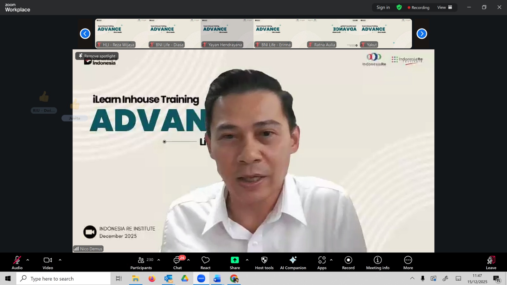The height and width of the screenshot is (285, 507).
Task: Expand audio options arrow next to Audio
Action: coord(28,260)
